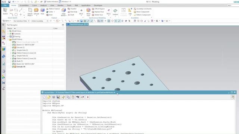This screenshot has height=134, width=239.
Task: Click Open file icon in Journal Editor
Action: (x=49, y=97)
